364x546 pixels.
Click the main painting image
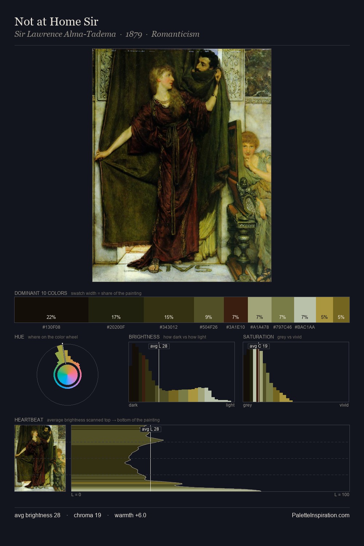[x=182, y=165]
